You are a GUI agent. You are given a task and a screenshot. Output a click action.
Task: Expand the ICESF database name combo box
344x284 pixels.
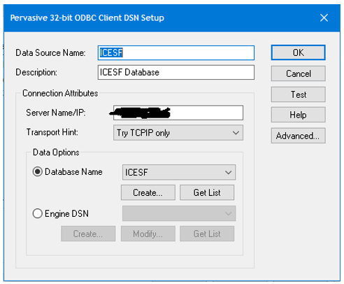pos(179,172)
